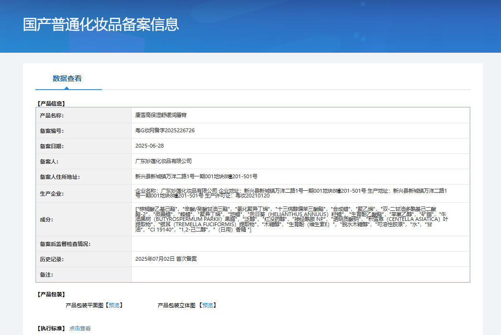Click the 备案人 row label
The width and height of the screenshot is (501, 335).
pos(49,162)
